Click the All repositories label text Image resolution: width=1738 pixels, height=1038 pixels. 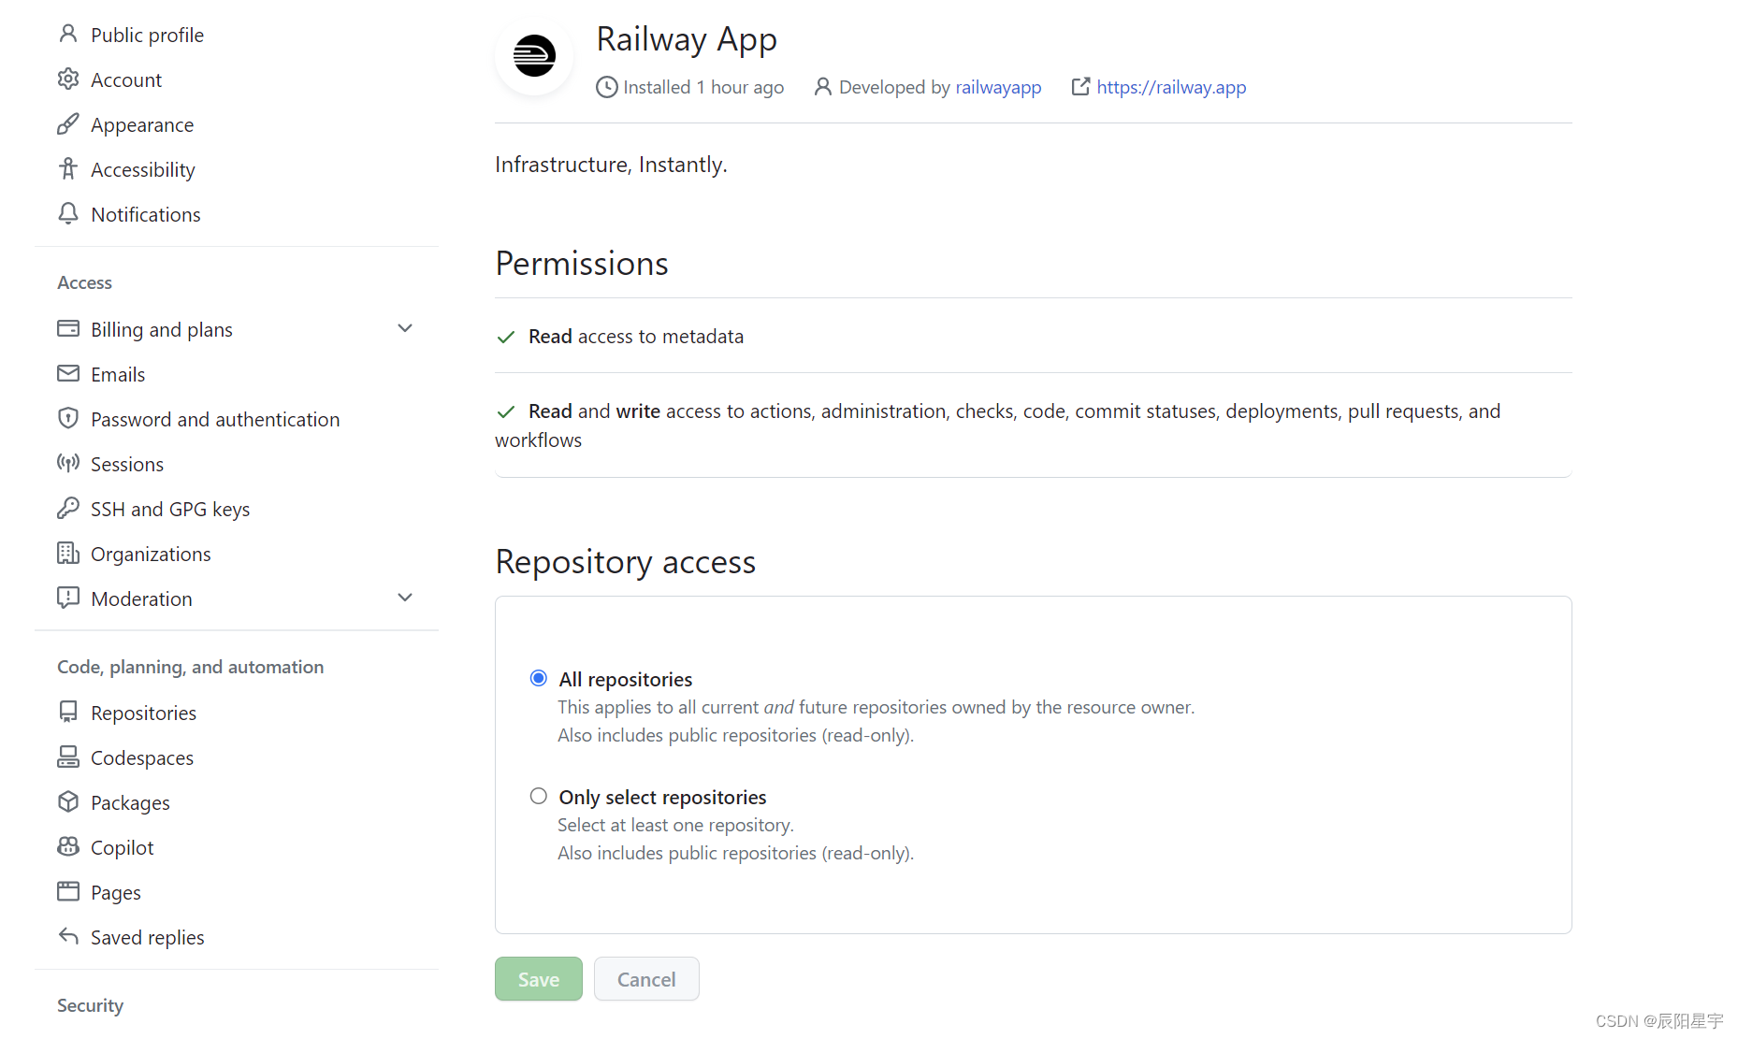pos(626,679)
